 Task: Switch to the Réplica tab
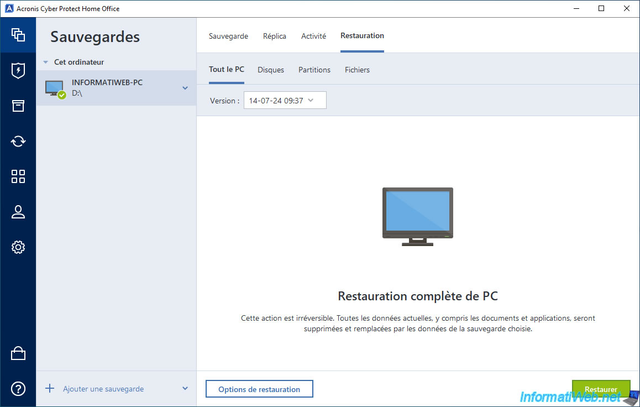[x=274, y=36]
